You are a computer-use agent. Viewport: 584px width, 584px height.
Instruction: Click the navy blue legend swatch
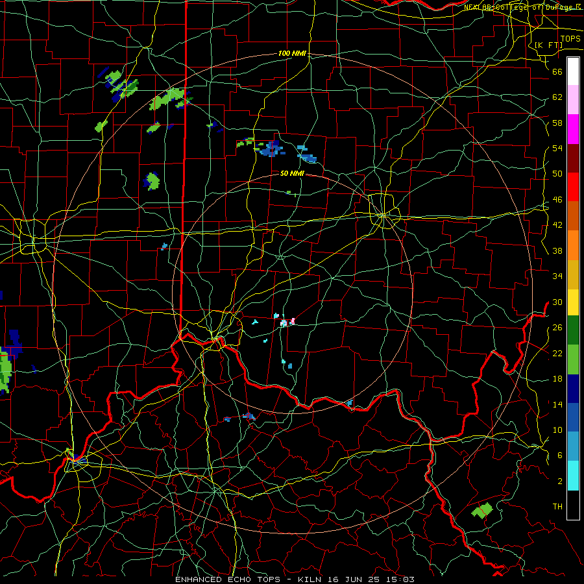573,389
